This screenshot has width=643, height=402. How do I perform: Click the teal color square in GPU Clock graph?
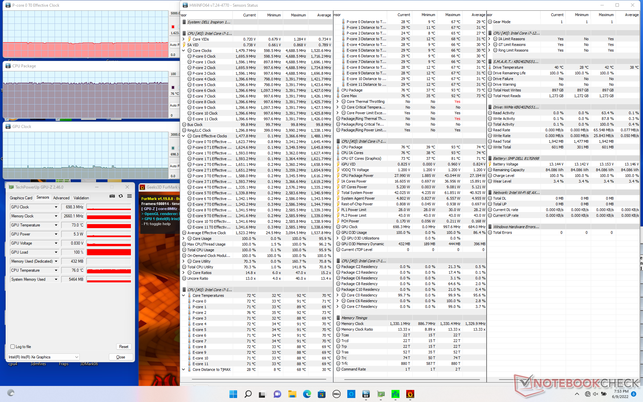pos(173,148)
